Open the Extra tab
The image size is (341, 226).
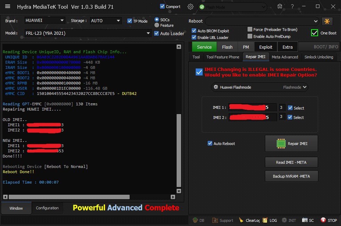pyautogui.click(x=287, y=47)
